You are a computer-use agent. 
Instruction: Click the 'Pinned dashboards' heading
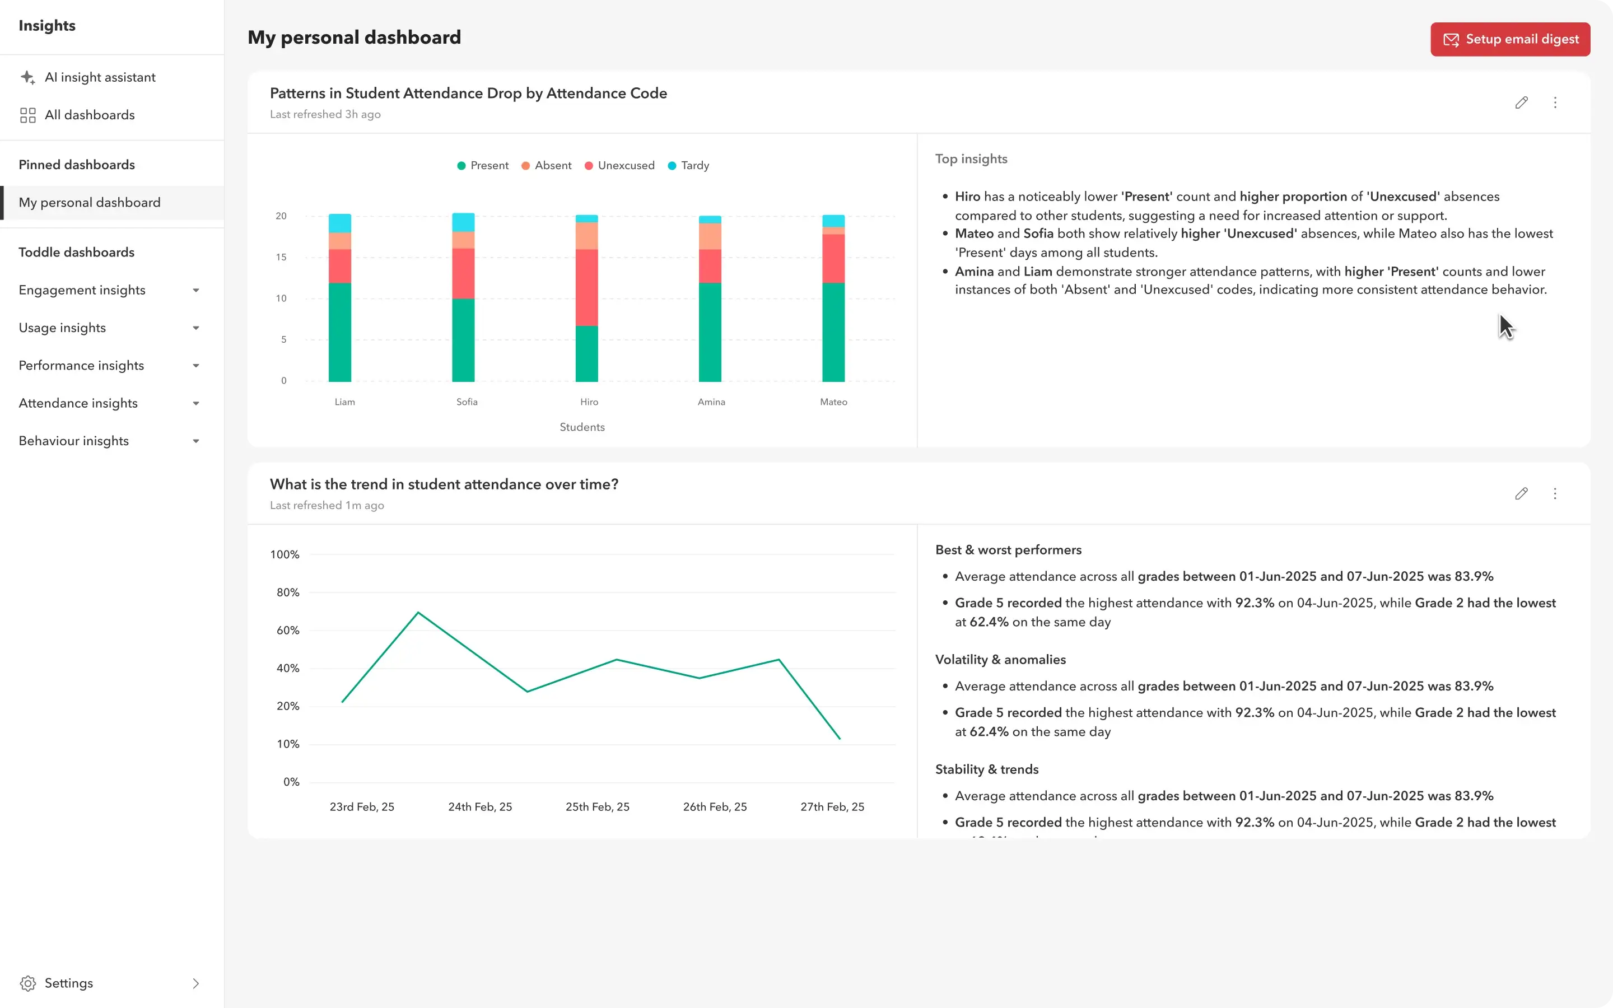pos(77,165)
